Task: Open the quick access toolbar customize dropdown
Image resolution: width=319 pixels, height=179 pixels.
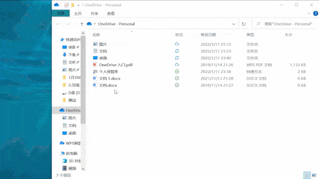Action: point(78,5)
